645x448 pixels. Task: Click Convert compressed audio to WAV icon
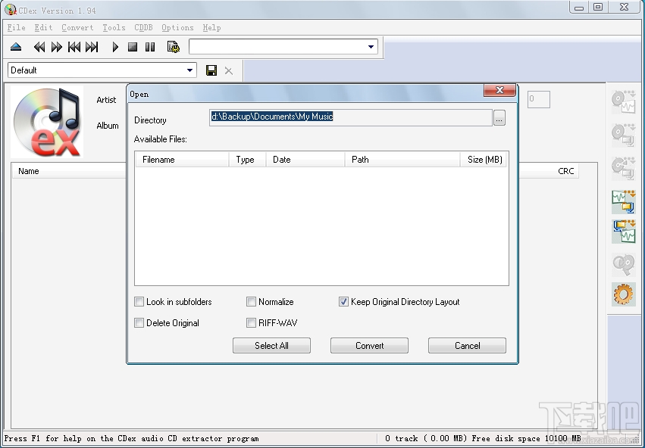624,231
